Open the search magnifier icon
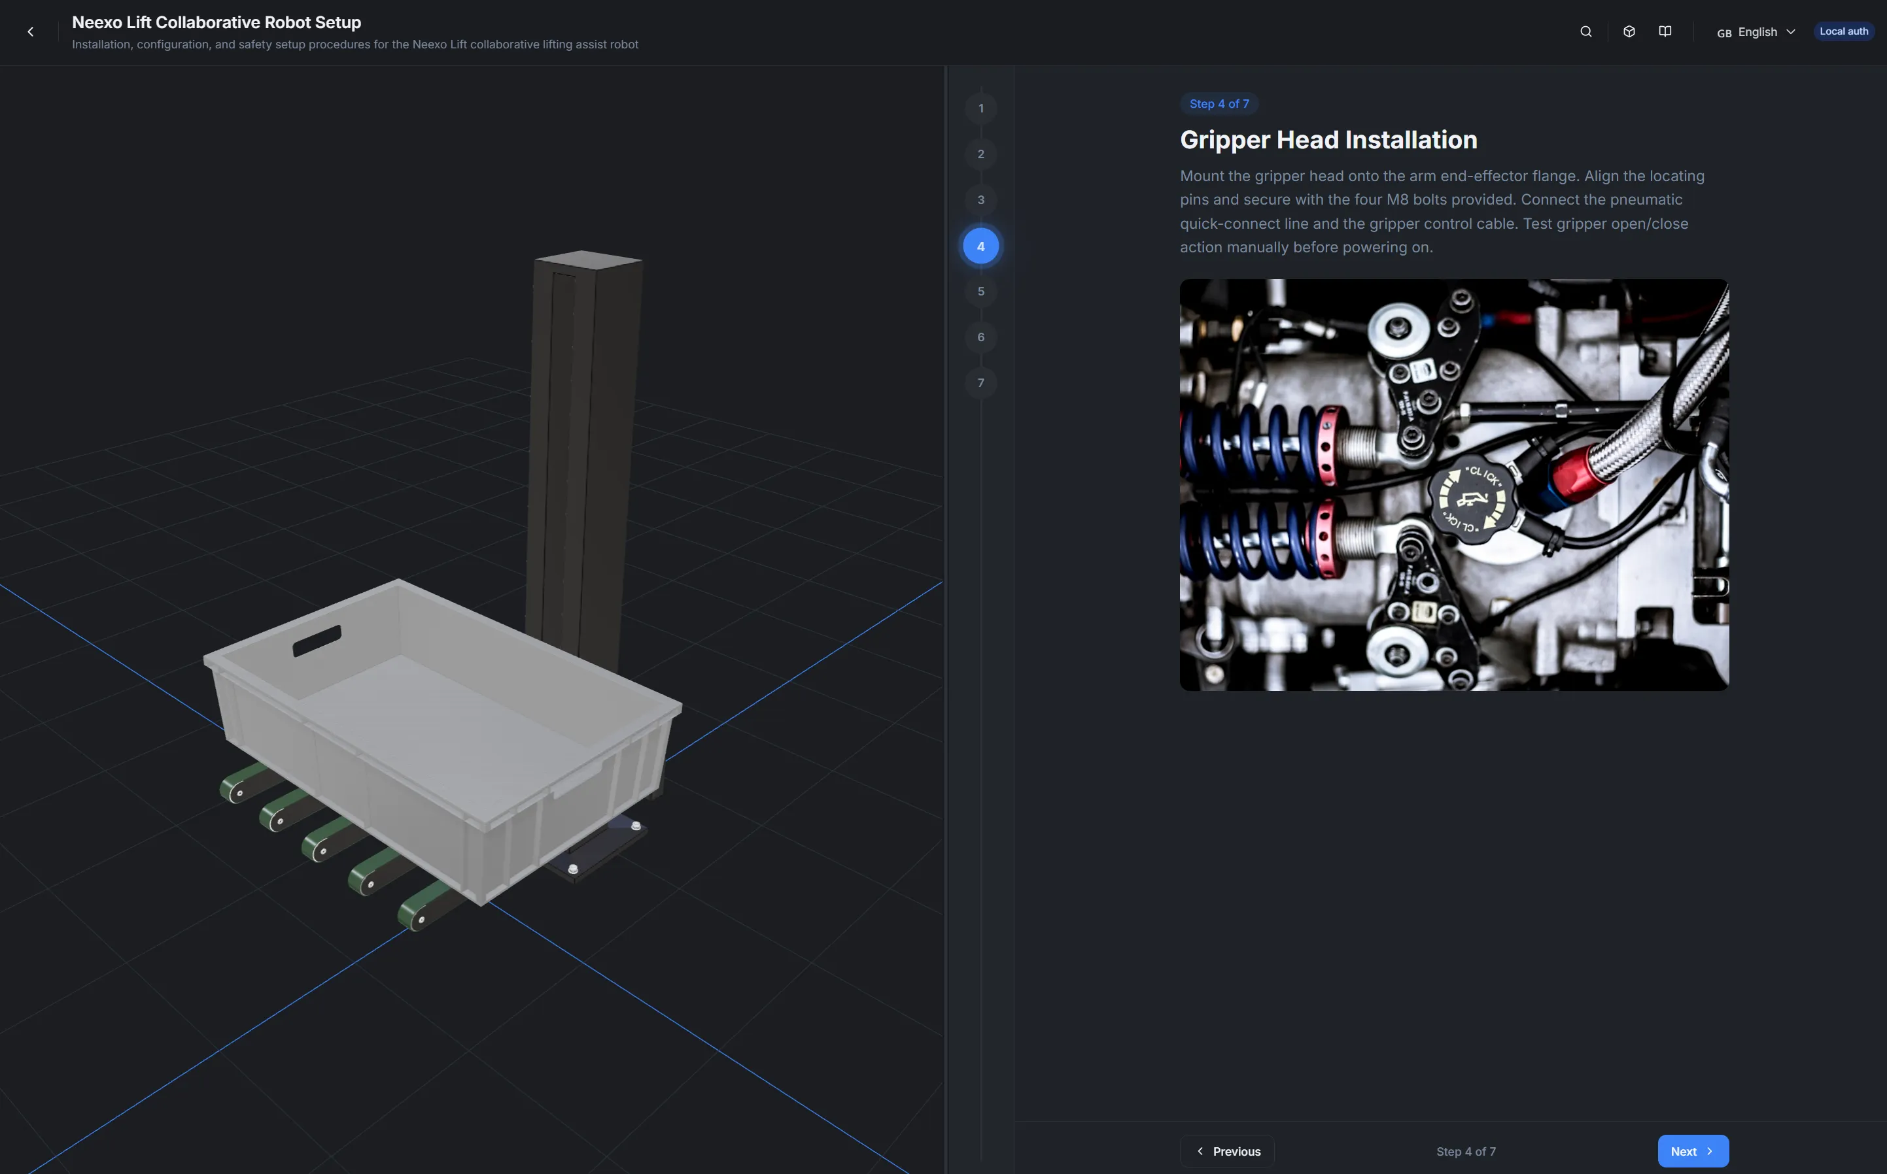Viewport: 1887px width, 1174px height. (x=1585, y=31)
